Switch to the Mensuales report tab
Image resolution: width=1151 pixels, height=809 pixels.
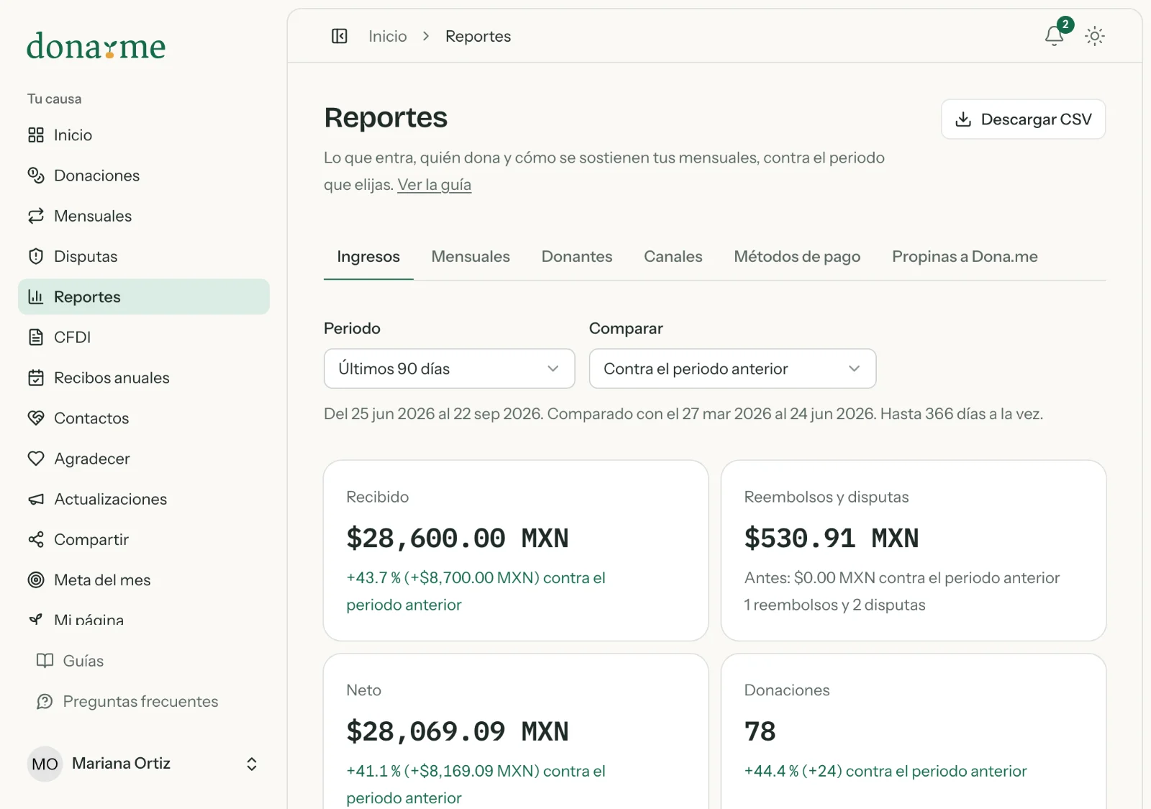coord(470,257)
